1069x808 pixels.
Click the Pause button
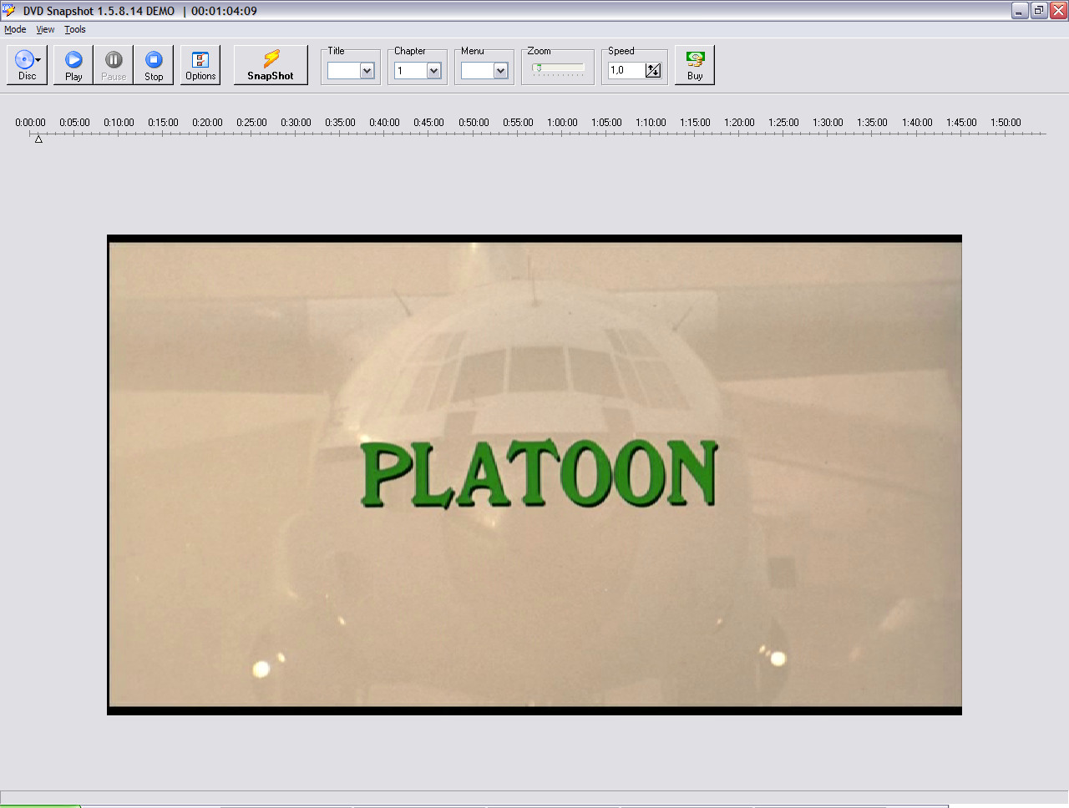[x=114, y=65]
